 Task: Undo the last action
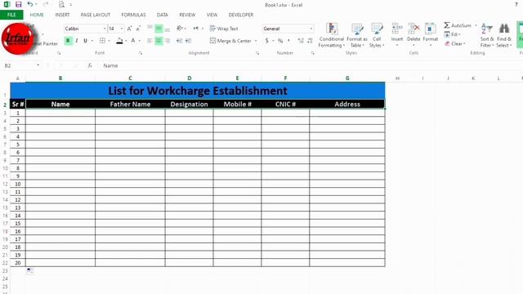30,4
